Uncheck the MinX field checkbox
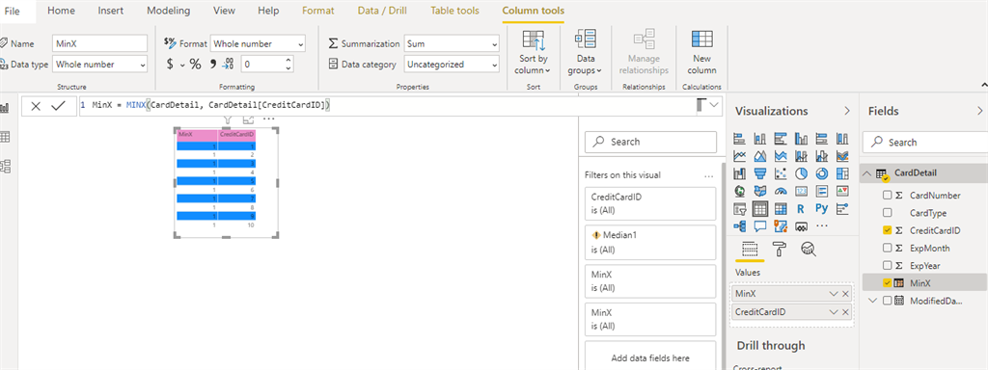Screen dimensions: 988x370 888,283
